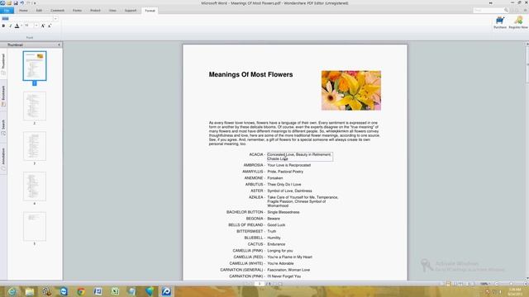Click the Bold formatting button
This screenshot has width=529, height=297.
coord(3,26)
